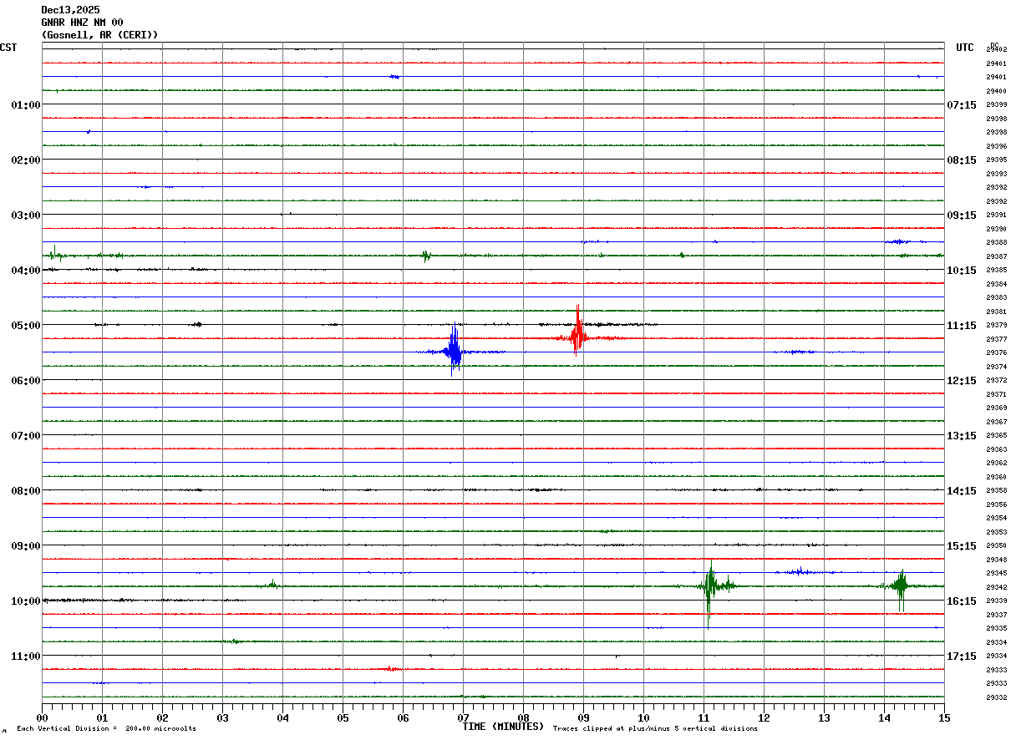Click the (Gosnell, AR (CERI)) location label

tap(99, 35)
